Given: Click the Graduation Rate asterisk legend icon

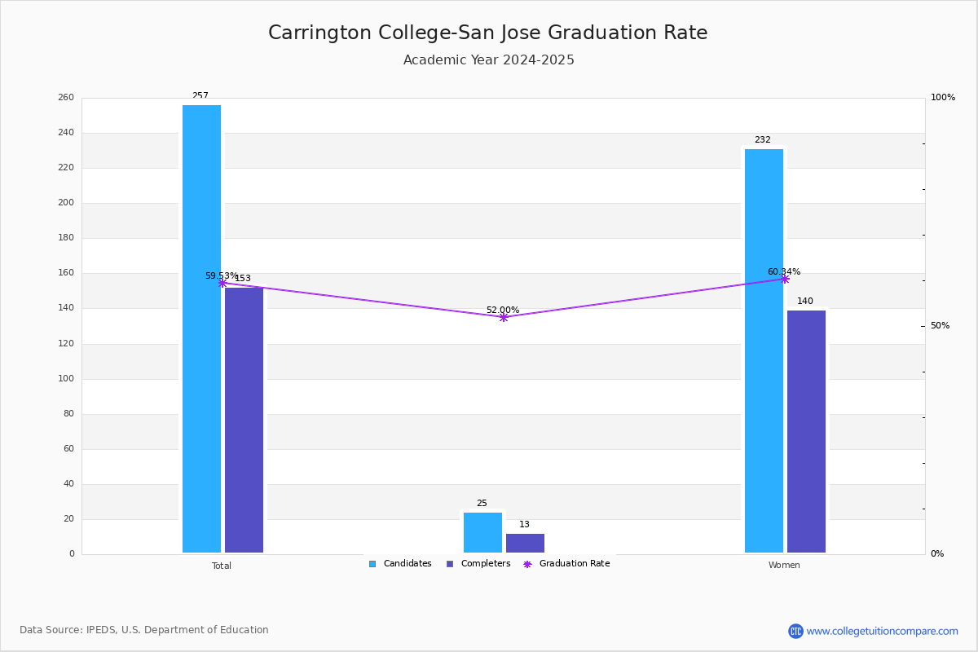Looking at the screenshot, I should 527,564.
